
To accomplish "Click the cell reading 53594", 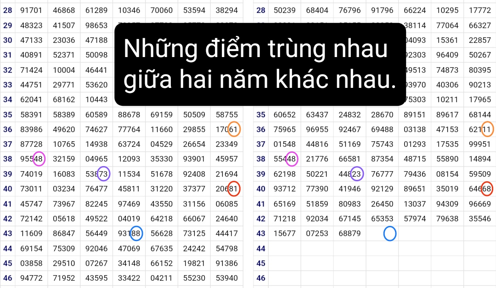I will 194,10.
